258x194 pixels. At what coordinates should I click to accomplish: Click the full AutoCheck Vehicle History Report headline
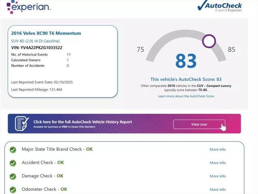pos(82,122)
